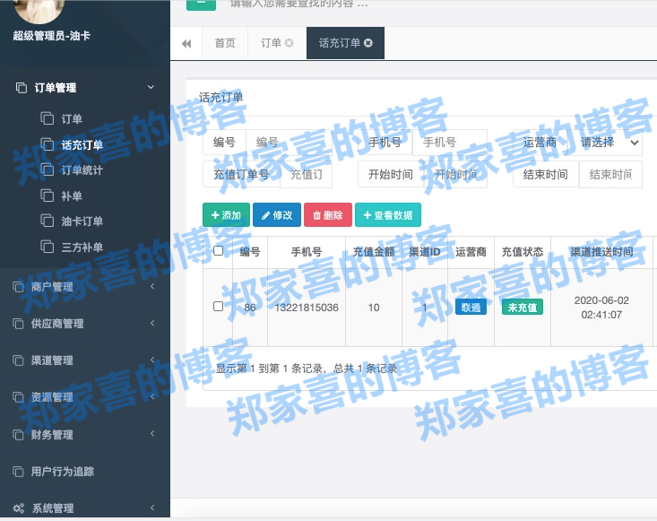657x521 pixels.
Task: Click the 渠道ID column header
Action: (425, 252)
